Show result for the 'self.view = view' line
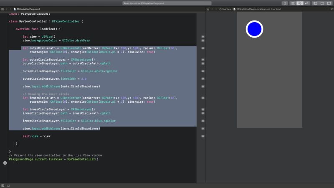 pyautogui.click(x=203, y=136)
